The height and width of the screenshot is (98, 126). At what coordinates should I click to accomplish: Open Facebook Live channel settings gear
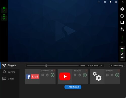pos(47,75)
